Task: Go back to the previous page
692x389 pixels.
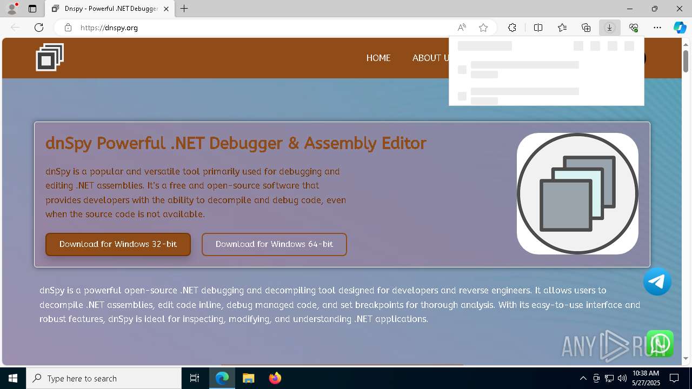Action: click(15, 28)
